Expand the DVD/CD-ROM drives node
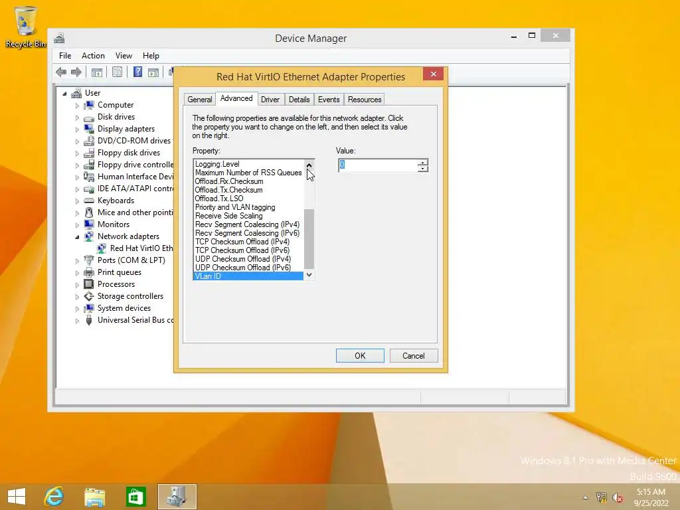The image size is (680, 510). point(77,141)
